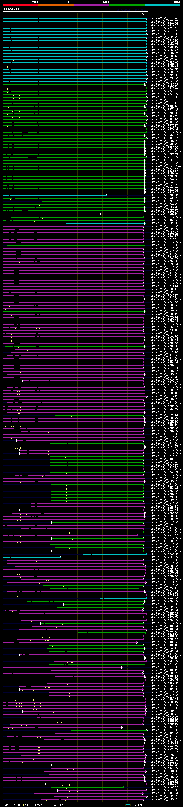Select UniRef100_Q6ETL3 entry
Image resolution: width=183 pixels, height=807 pixels.
(164, 160)
